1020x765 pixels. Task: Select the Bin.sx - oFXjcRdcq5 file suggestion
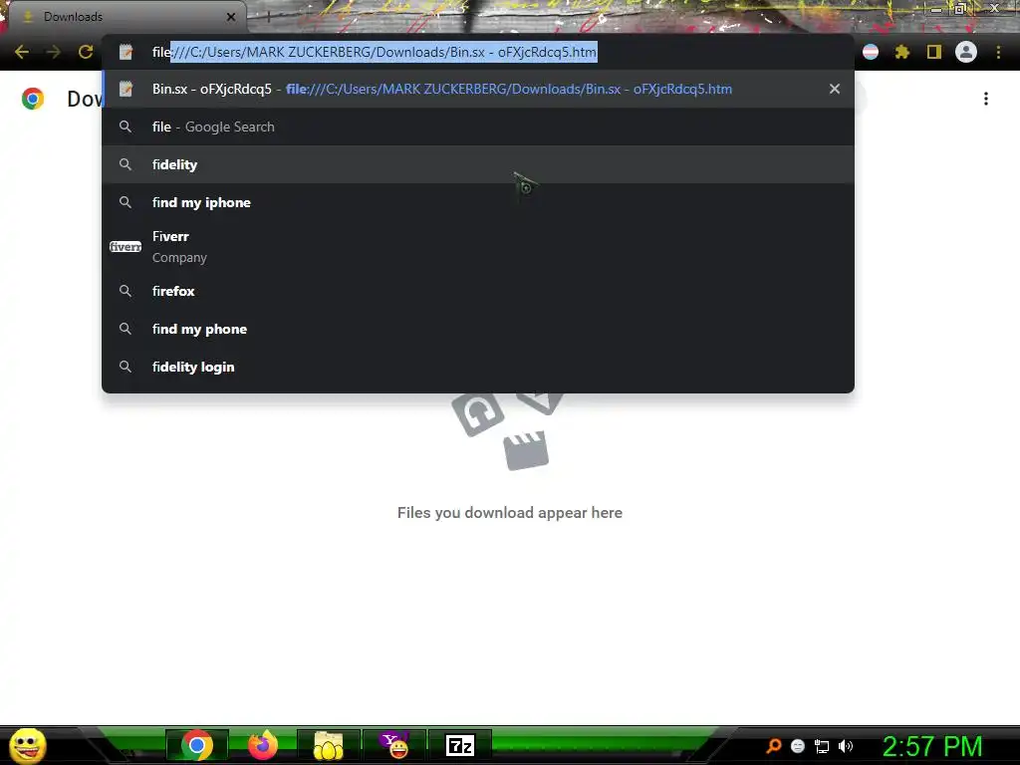(477, 89)
